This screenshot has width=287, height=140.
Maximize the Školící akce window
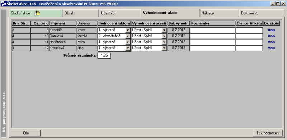coord(278,4)
